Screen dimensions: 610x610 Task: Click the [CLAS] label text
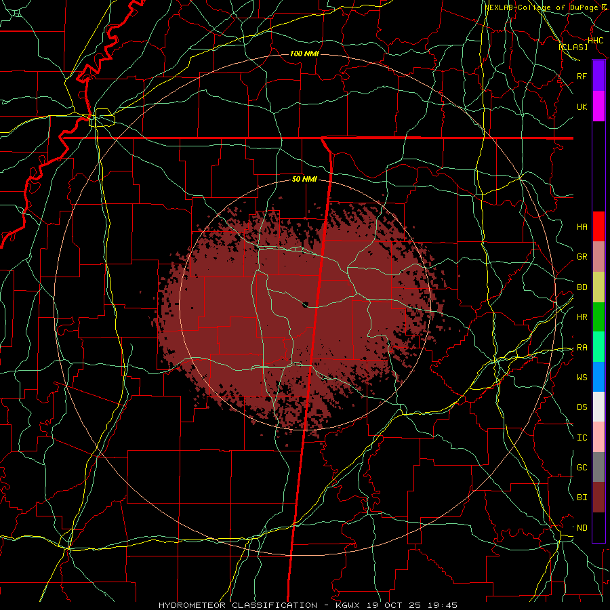click(x=573, y=47)
